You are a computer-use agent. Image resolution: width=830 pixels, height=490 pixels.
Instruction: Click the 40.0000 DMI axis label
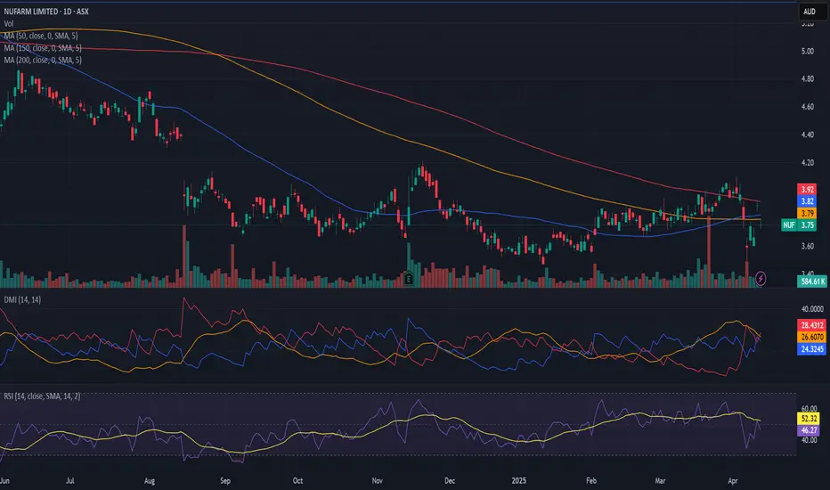pos(812,309)
